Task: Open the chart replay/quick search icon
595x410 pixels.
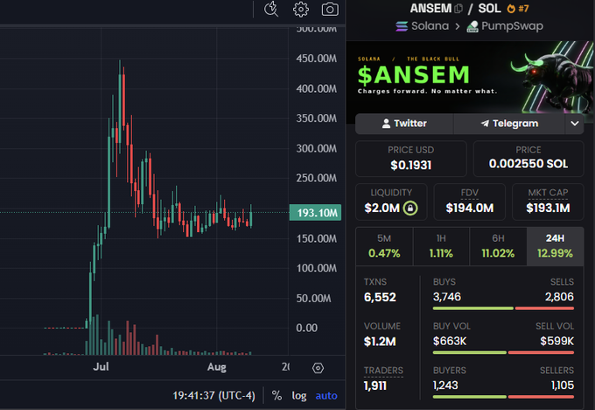Action: tap(271, 9)
